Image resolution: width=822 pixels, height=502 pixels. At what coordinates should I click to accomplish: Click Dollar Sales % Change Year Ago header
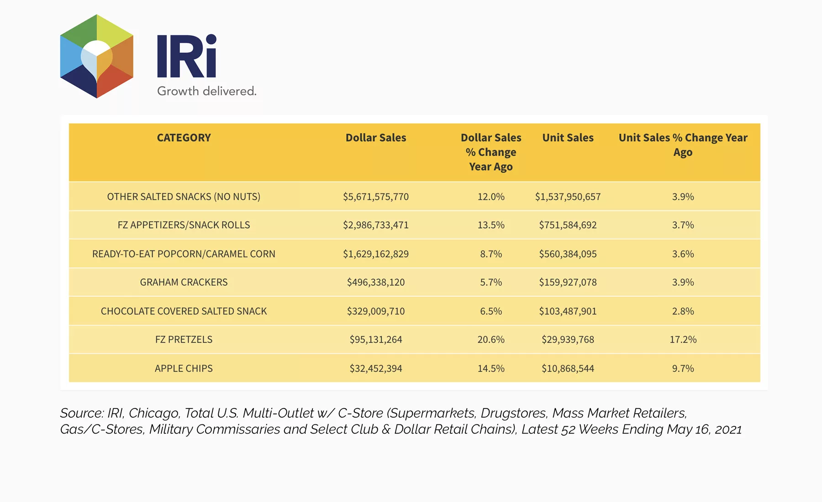coord(491,152)
